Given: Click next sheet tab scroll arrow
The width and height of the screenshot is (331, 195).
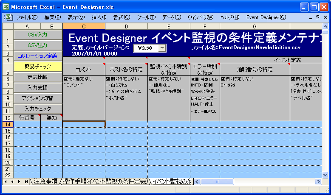Looking at the screenshot, I should pos(19,181).
